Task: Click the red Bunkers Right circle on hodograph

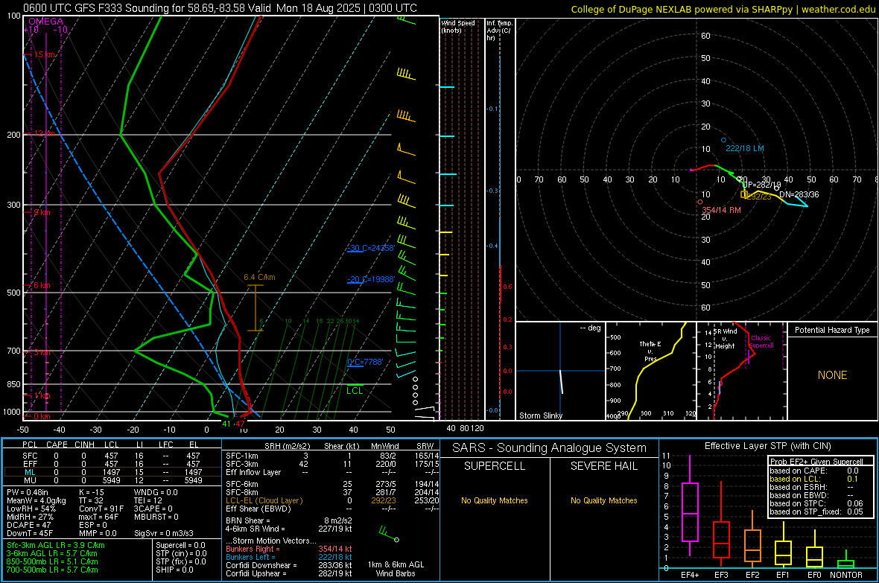Action: [700, 202]
